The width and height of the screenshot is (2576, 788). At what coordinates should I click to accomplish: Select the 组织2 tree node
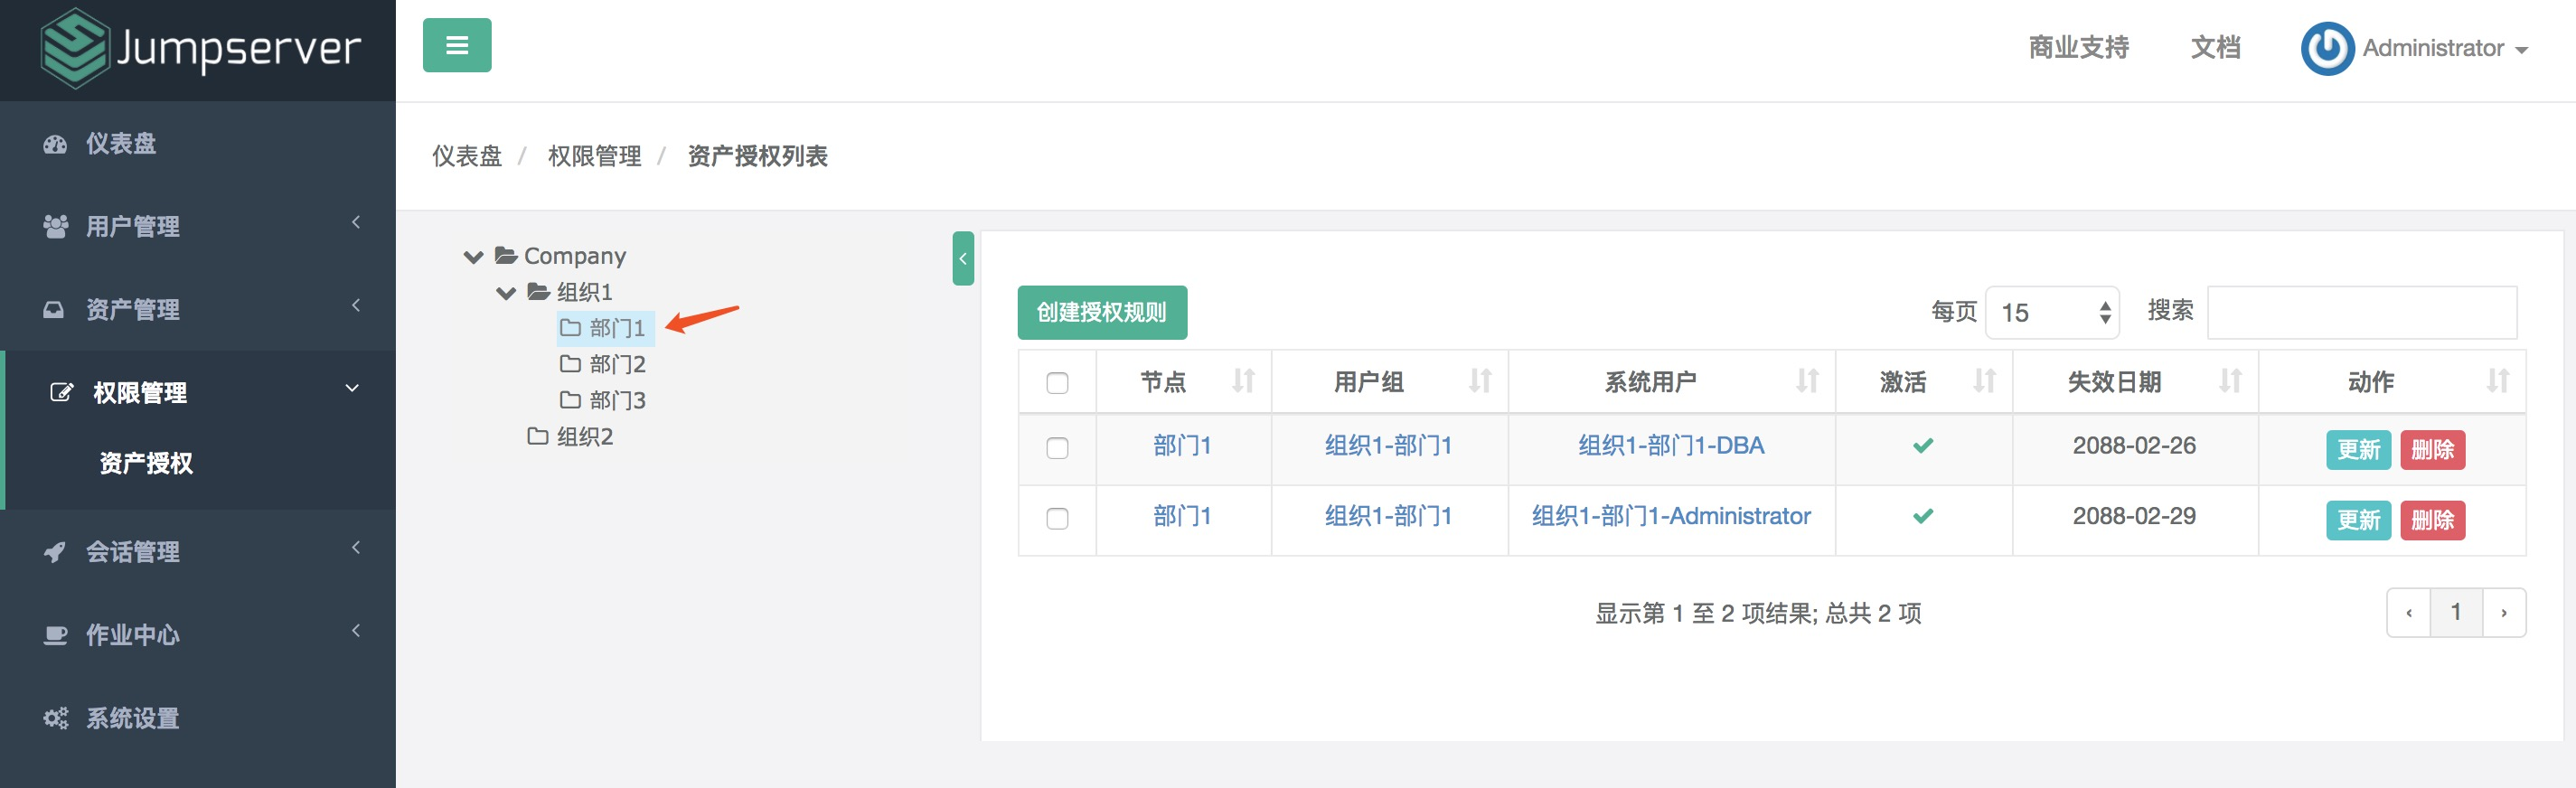coord(585,436)
